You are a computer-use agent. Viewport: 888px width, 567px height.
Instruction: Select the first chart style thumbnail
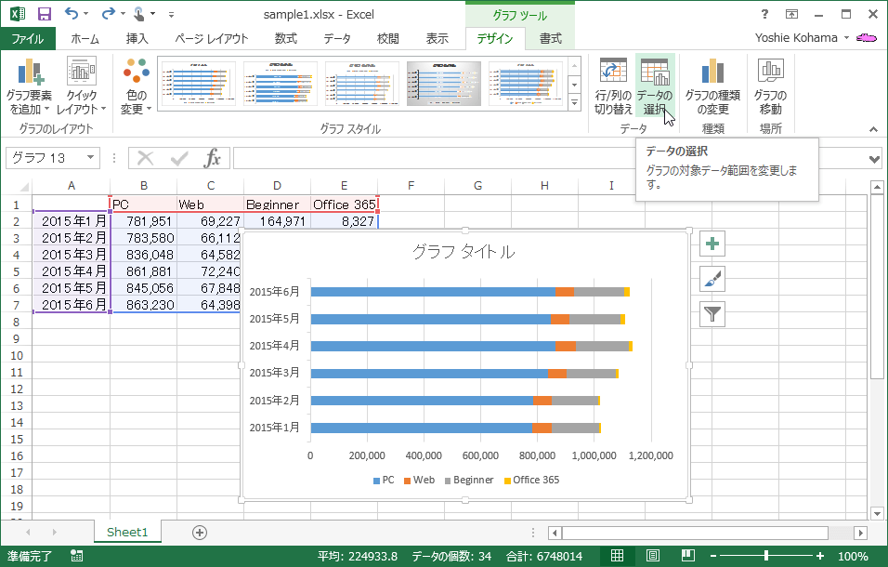[198, 84]
